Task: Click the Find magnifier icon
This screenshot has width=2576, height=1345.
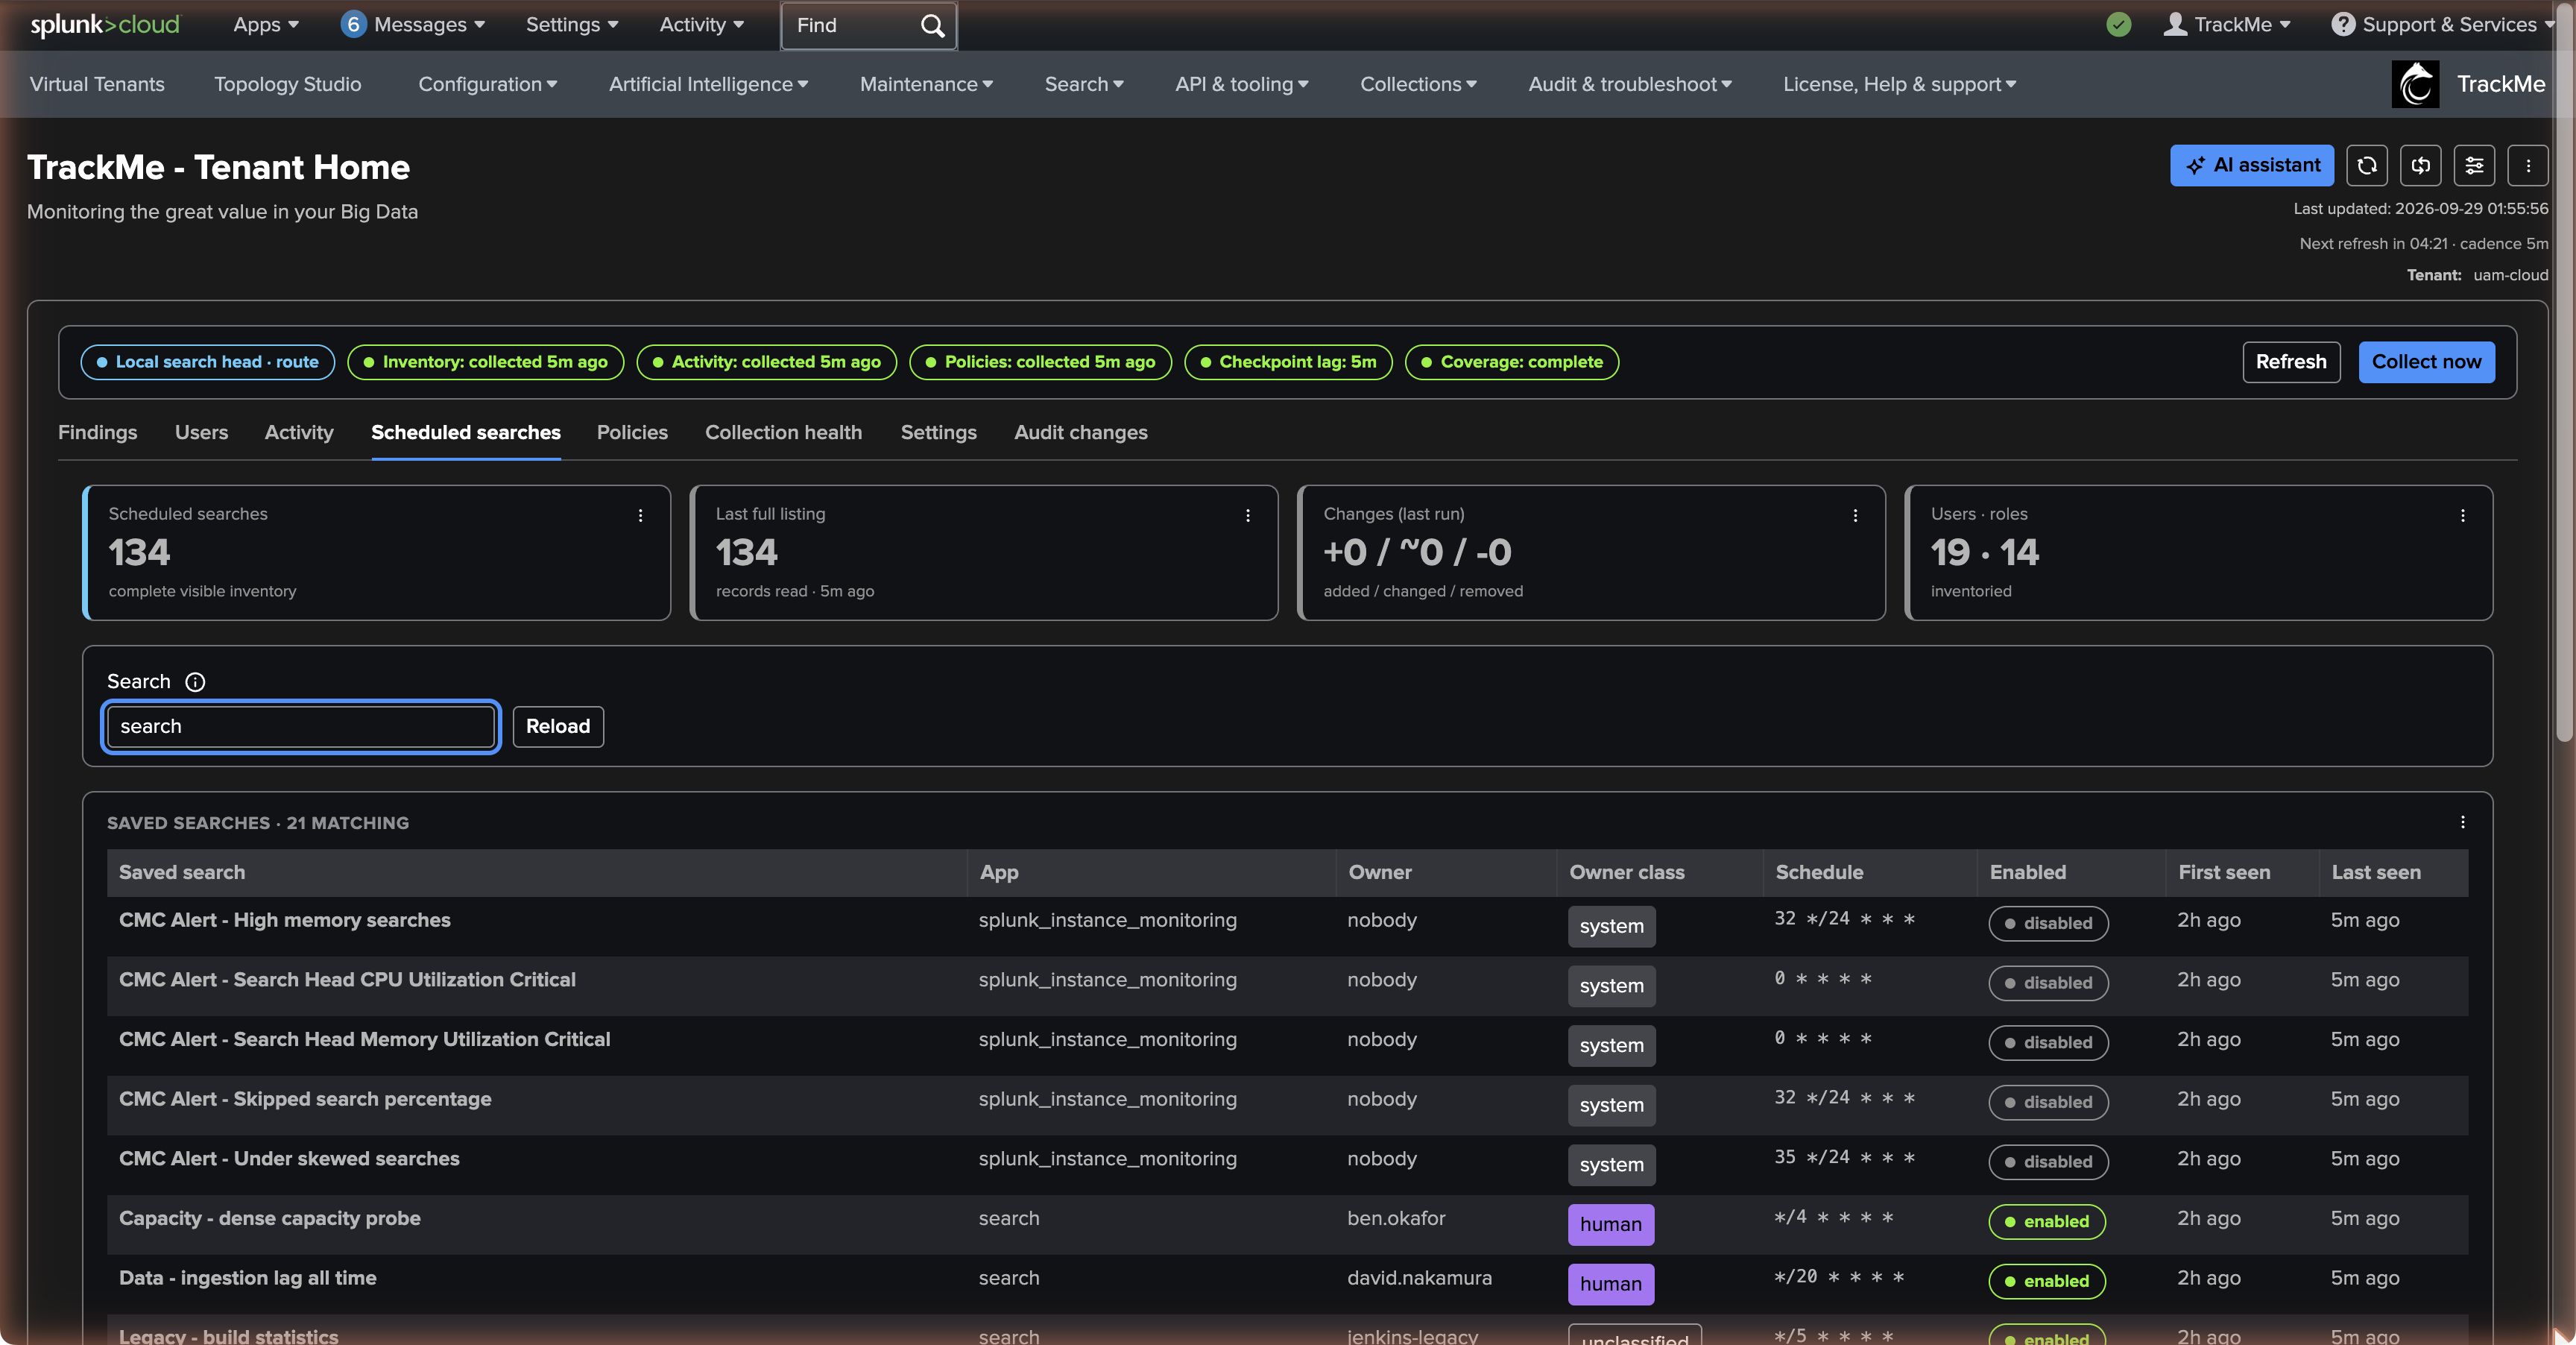Action: [932, 25]
